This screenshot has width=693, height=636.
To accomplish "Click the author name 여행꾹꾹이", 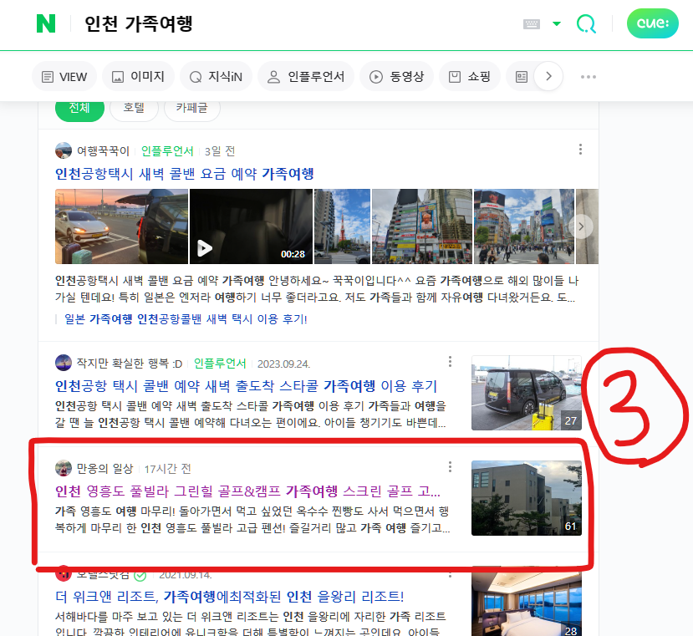I will click(x=103, y=151).
